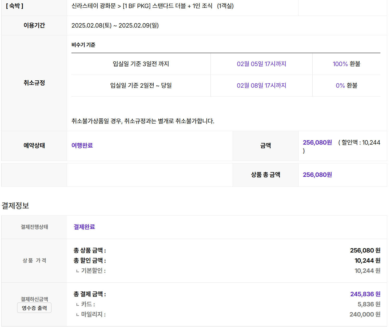The height and width of the screenshot is (329, 389).
Task: Click the 여행완료 reservation status text
Action: 82,145
